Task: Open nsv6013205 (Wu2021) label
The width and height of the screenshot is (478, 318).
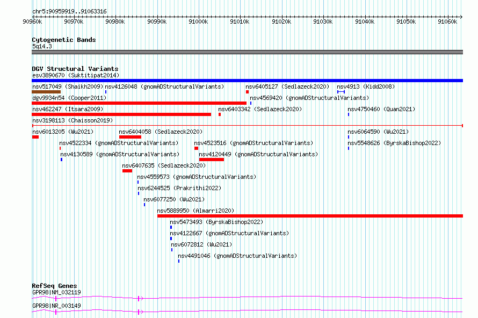Action: (x=63, y=132)
